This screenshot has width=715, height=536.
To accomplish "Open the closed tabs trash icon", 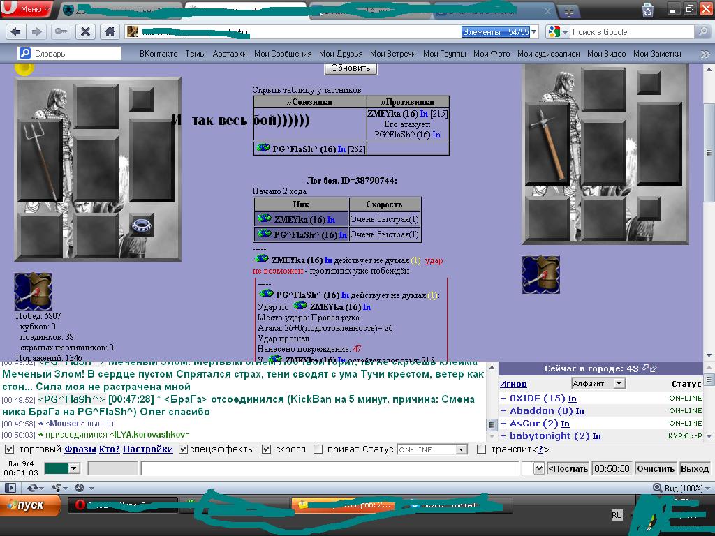I will (648, 10).
